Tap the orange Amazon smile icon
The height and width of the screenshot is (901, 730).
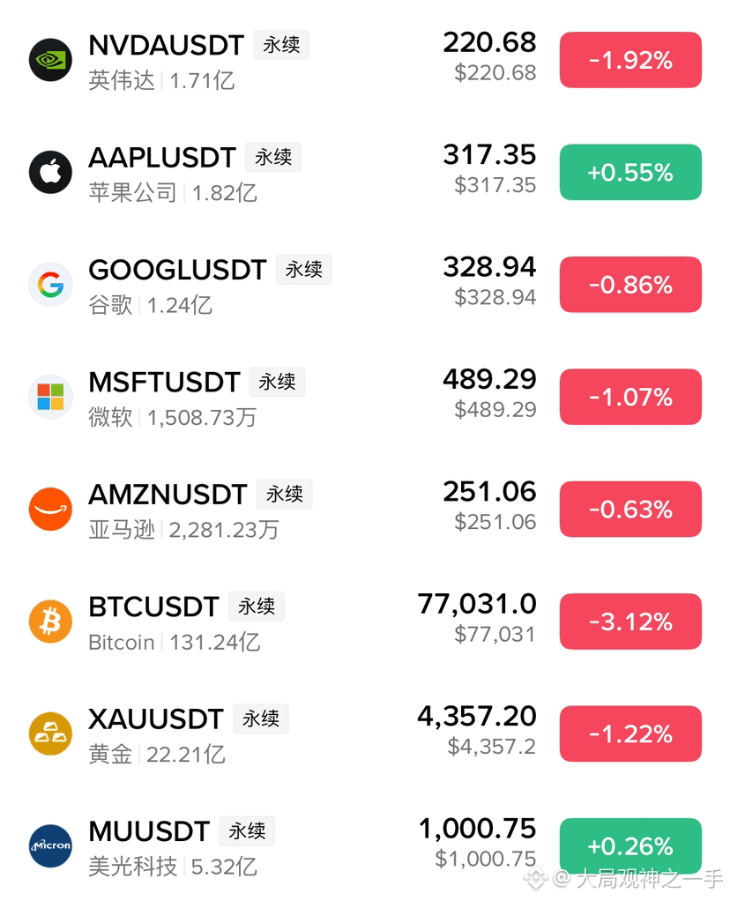pos(50,509)
